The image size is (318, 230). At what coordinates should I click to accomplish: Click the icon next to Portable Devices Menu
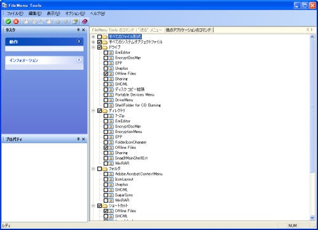tap(111, 95)
